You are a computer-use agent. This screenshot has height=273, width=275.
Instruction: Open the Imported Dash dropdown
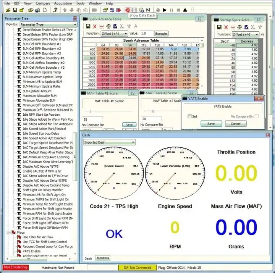point(109,142)
